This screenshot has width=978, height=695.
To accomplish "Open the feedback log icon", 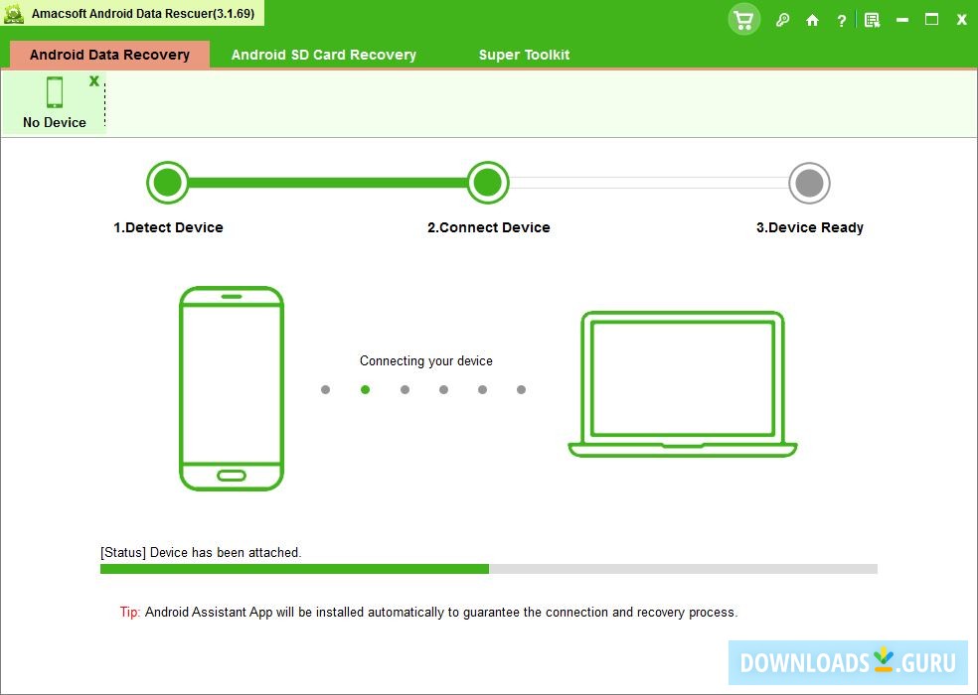I will (x=872, y=21).
